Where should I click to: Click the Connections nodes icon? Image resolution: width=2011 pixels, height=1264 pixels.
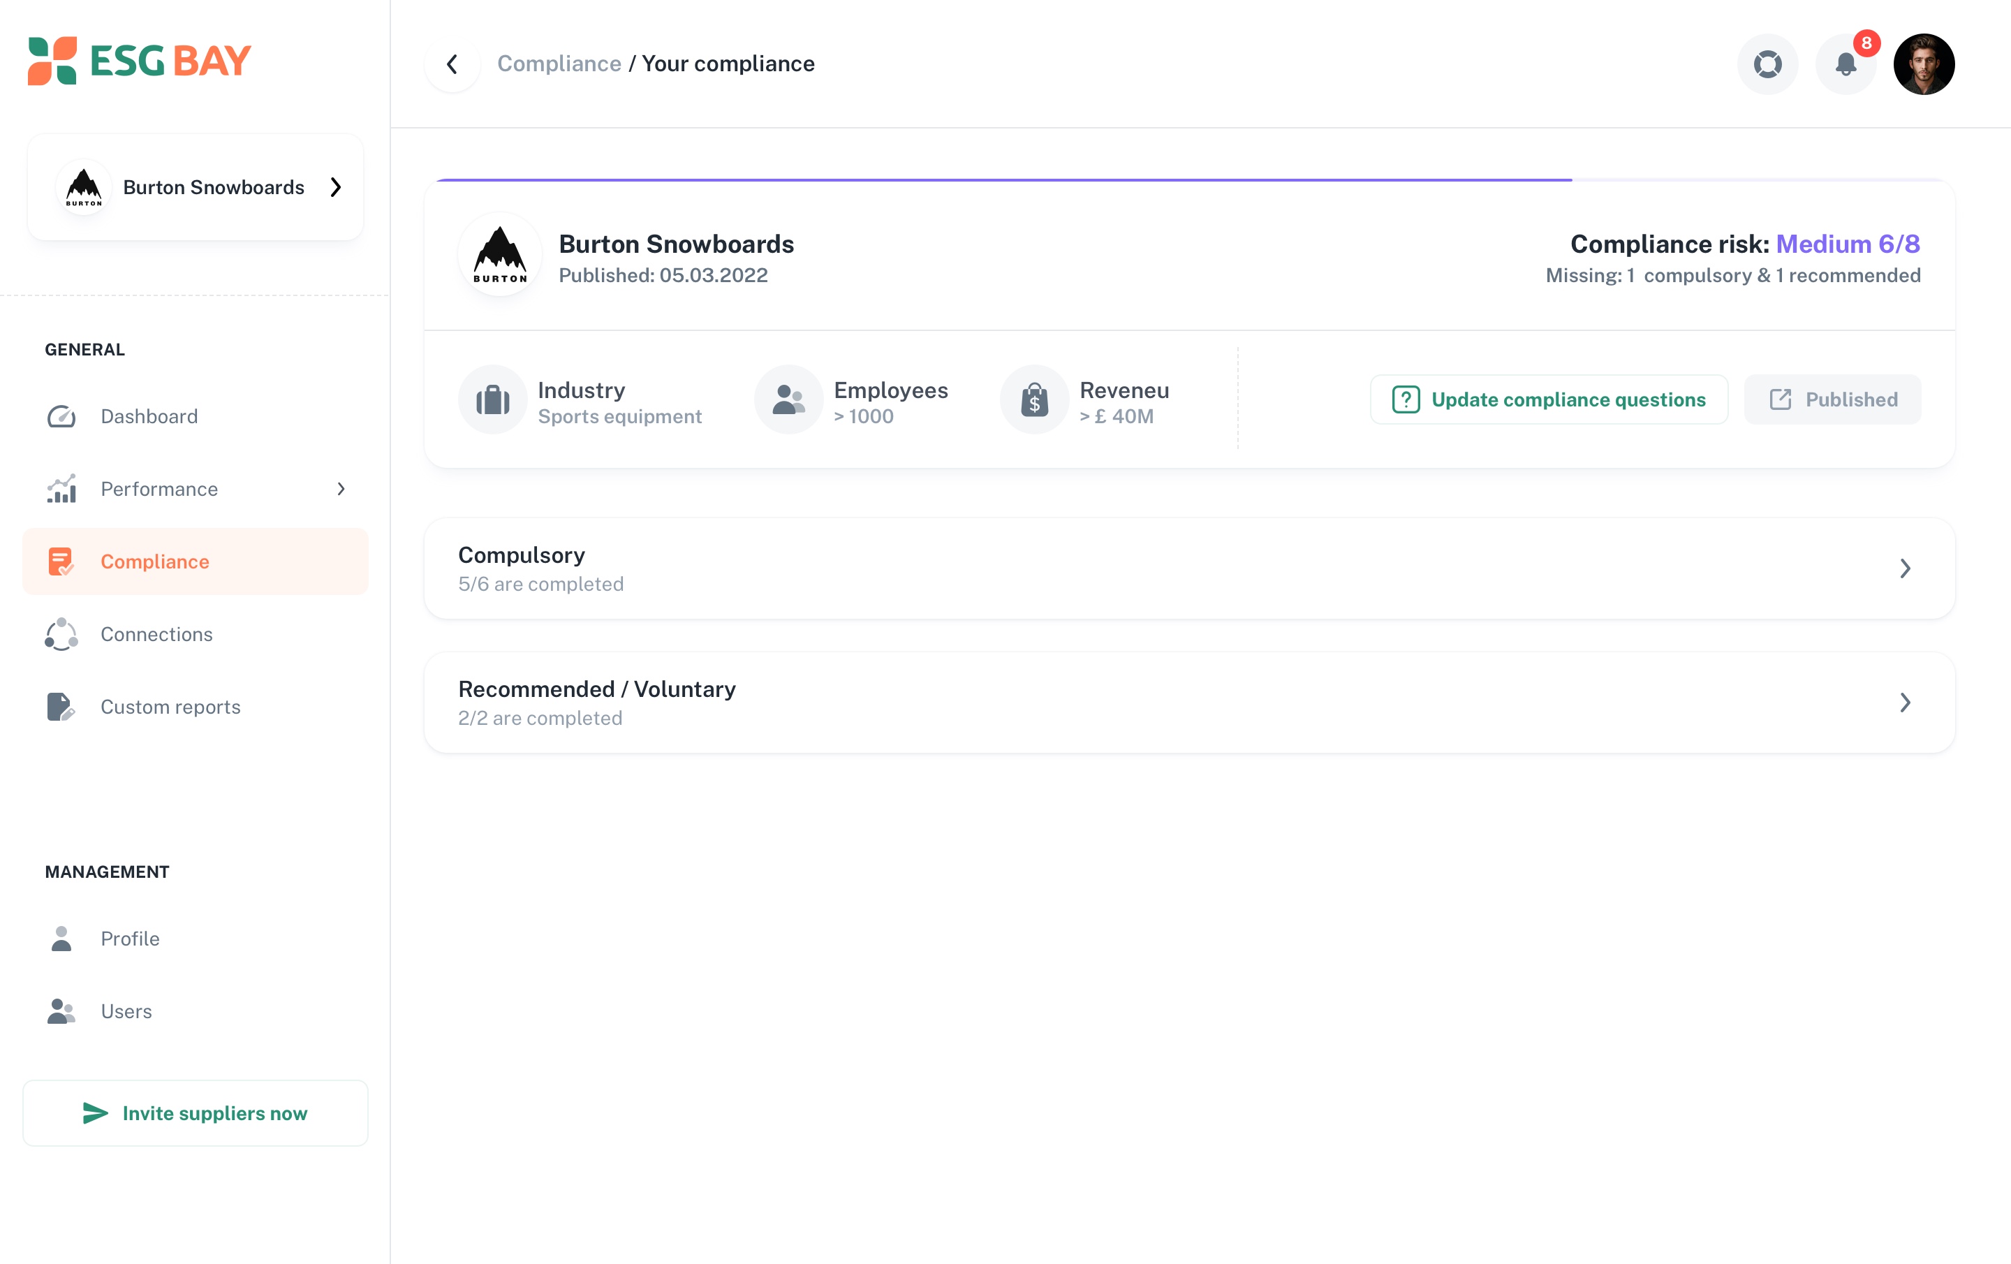[62, 634]
